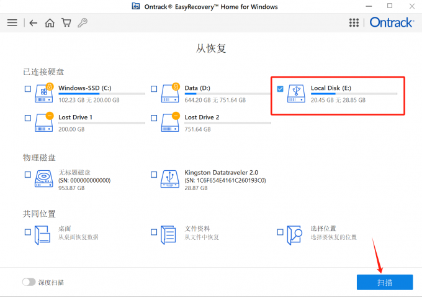
Task: Click the Local Disk (E:) usage bar
Action: click(x=354, y=94)
